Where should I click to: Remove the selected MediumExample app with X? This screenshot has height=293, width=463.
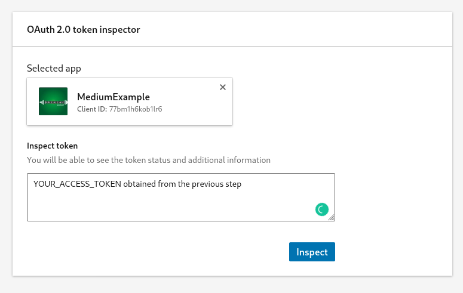(x=223, y=87)
